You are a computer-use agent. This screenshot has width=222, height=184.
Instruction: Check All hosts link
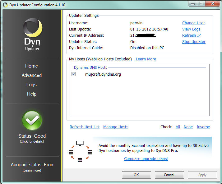tap(178, 127)
